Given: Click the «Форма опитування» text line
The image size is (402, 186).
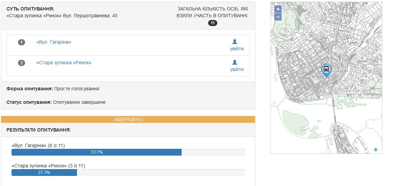Looking at the screenshot, I should point(53,89).
